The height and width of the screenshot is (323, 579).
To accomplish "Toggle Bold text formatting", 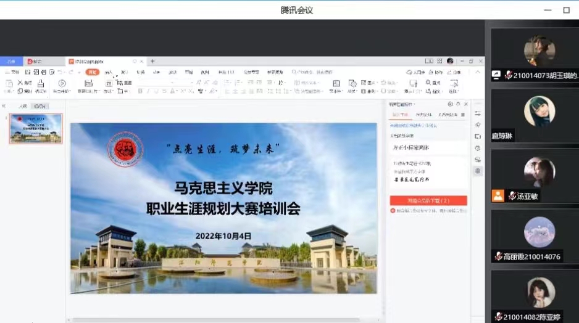I will [x=140, y=91].
